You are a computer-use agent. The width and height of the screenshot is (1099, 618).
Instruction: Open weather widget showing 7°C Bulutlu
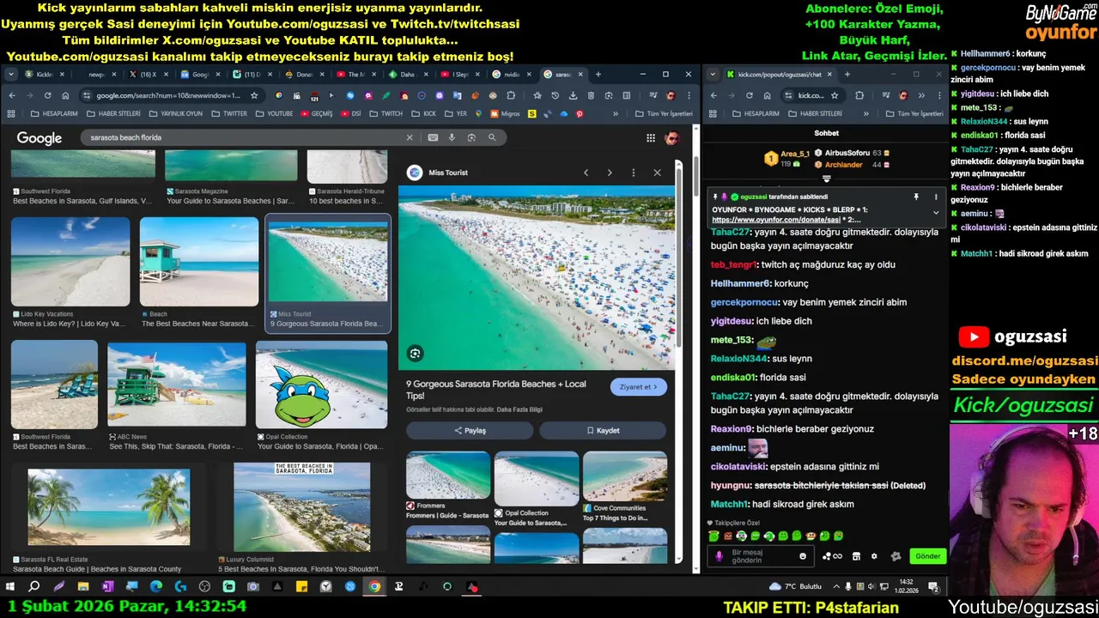coord(795,586)
